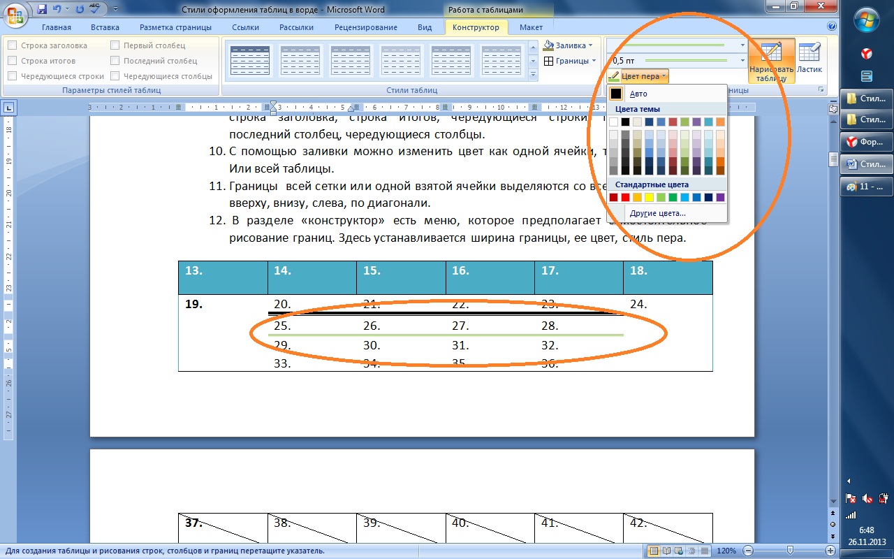Click the 120% zoom level button
Viewport: 894px width, 559px height.
726,551
